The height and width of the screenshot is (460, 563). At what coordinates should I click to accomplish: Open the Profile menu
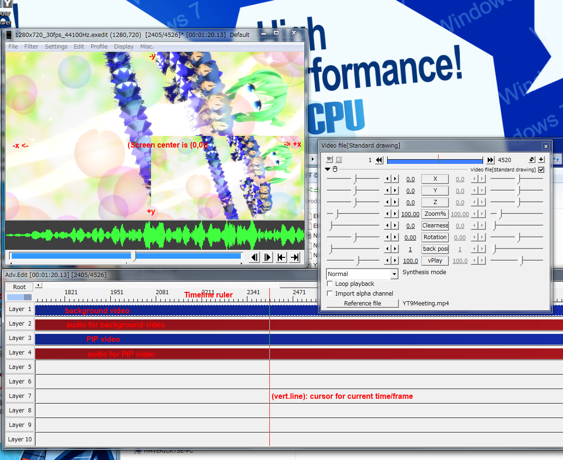(99, 47)
